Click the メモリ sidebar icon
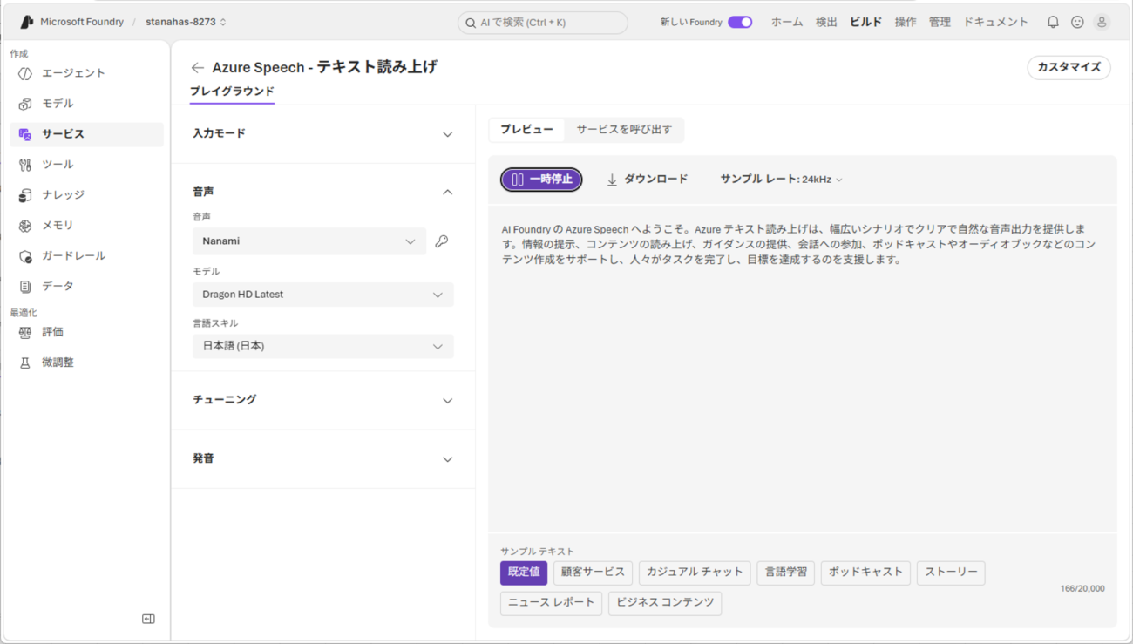The width and height of the screenshot is (1133, 644). (x=25, y=226)
